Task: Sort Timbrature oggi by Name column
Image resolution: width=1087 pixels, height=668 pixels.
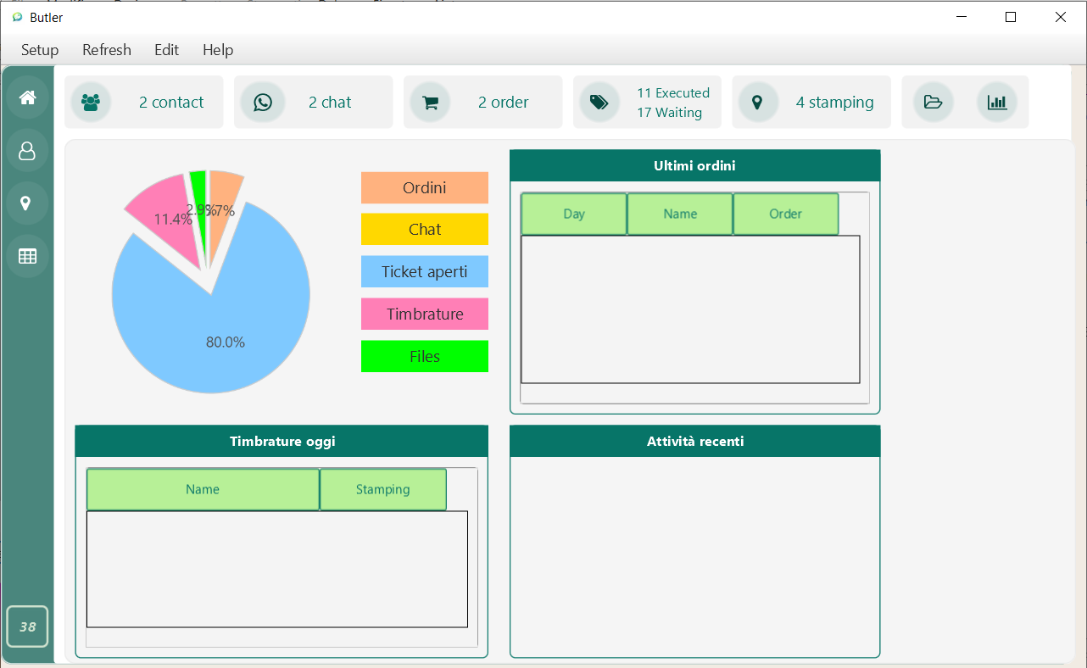Action: pyautogui.click(x=203, y=490)
